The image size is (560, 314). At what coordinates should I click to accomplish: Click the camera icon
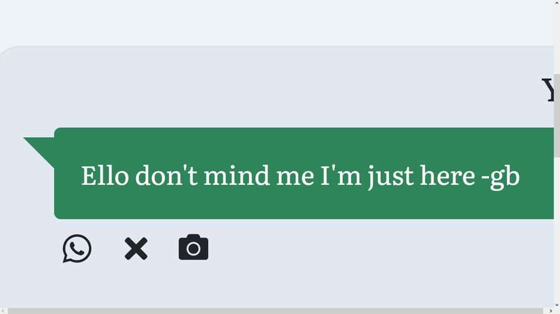194,248
